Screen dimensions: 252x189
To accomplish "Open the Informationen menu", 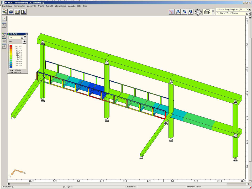I will [x=60, y=6].
